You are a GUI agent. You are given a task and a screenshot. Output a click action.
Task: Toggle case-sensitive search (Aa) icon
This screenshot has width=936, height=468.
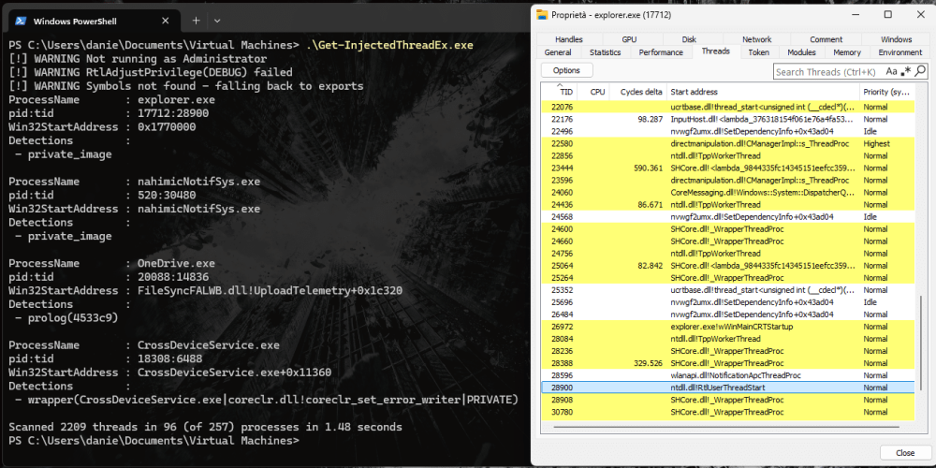pos(891,72)
